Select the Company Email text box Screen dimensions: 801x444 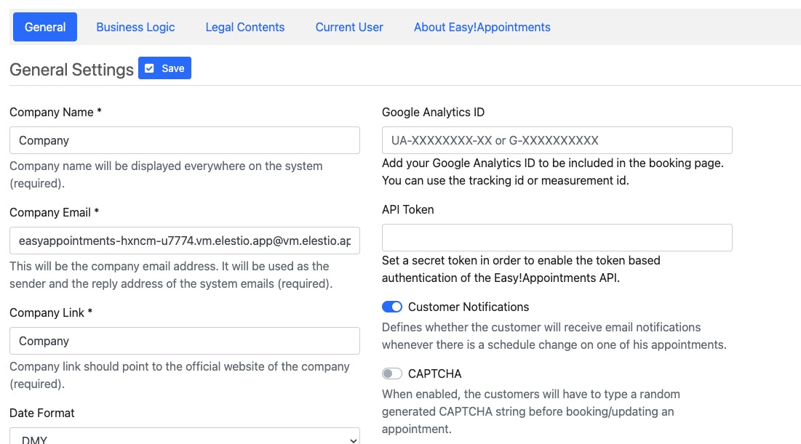tap(185, 241)
